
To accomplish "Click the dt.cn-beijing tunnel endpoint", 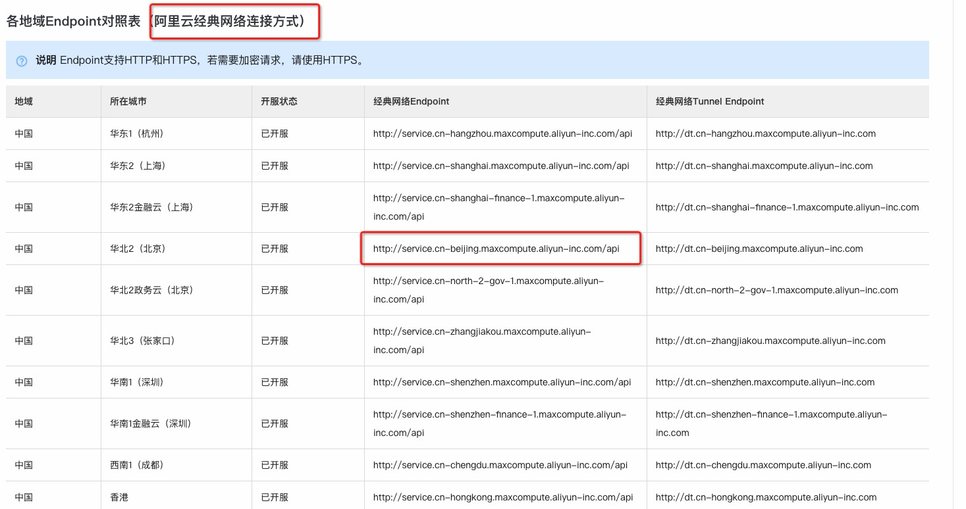I will click(x=759, y=249).
